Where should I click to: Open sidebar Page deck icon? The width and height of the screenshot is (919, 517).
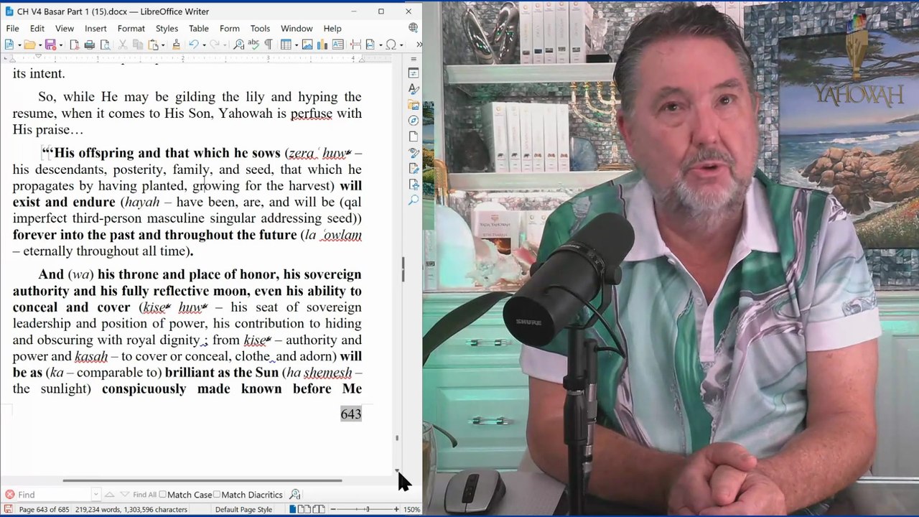[x=414, y=136]
